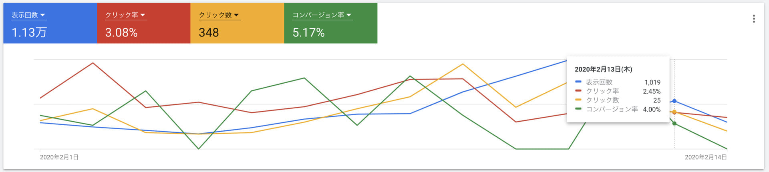Click the 2020年2月1日 axis date label
The image size is (769, 172).
coord(59,157)
